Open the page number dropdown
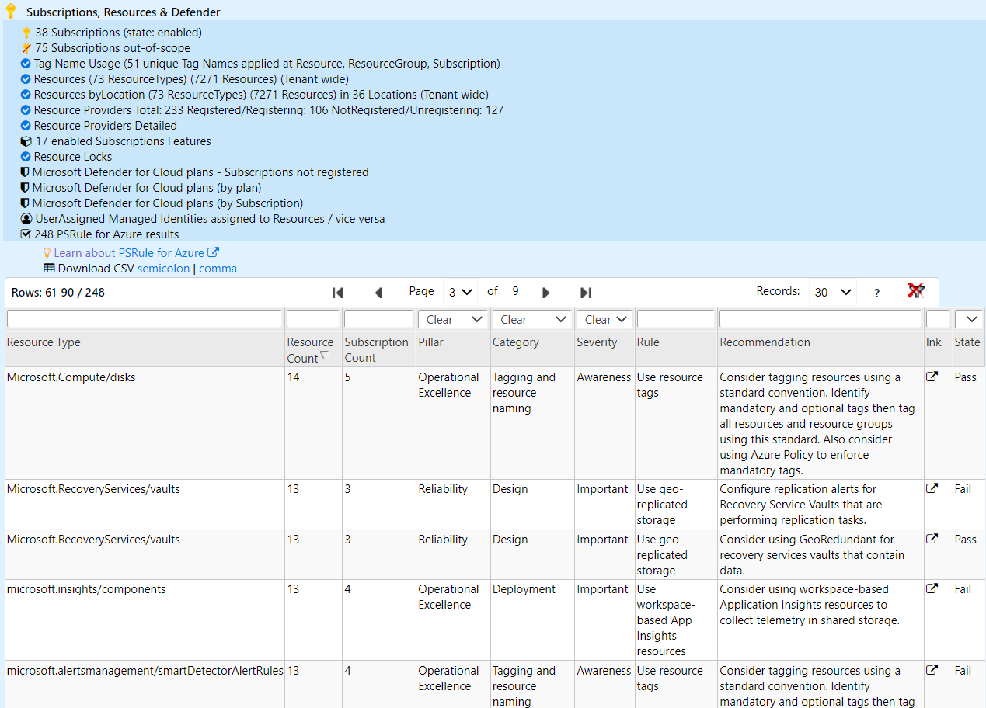 click(x=460, y=292)
